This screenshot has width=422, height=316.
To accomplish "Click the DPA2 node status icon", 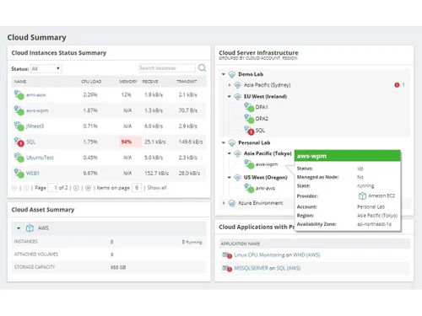I will pos(249,119).
